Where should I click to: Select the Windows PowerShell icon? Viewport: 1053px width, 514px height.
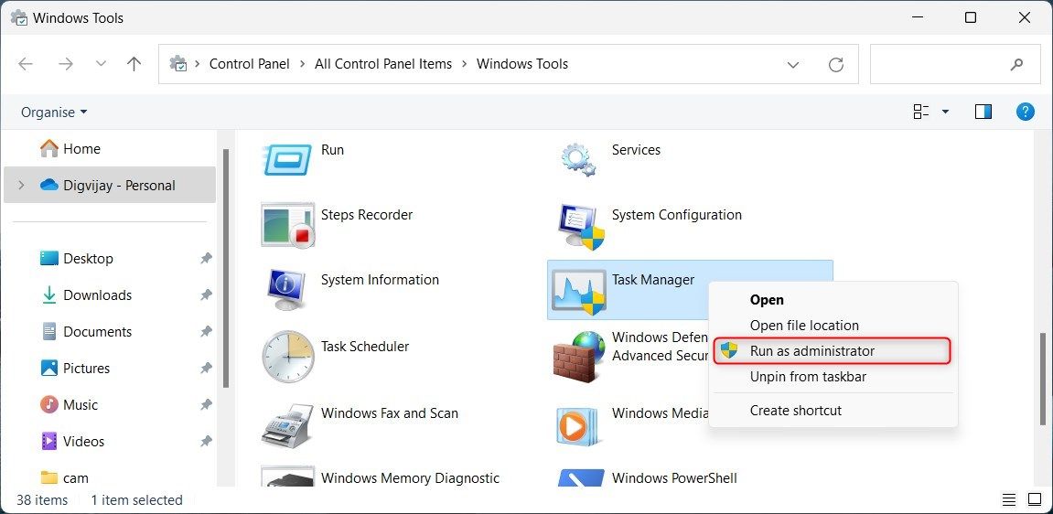click(581, 477)
